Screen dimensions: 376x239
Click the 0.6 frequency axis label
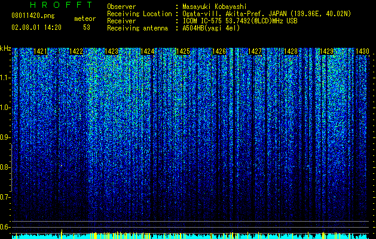pyautogui.click(x=5, y=227)
